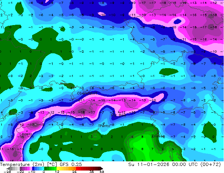Click the legend's gray left arrow end

pos(8,168)
